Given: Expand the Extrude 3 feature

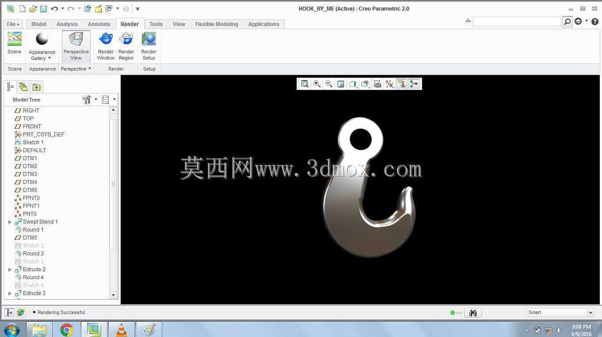Looking at the screenshot, I should (10, 293).
